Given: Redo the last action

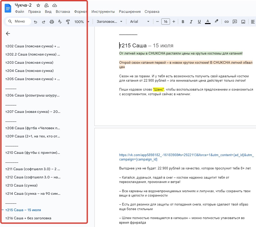Looking at the screenshot, I should point(43,21).
